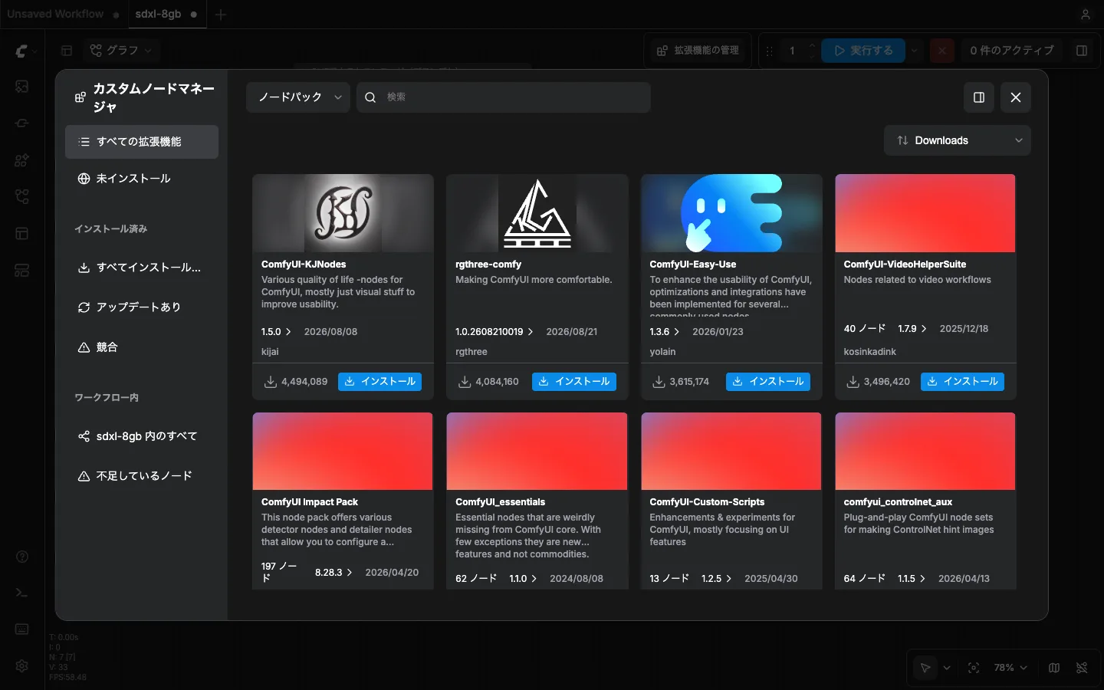
Task: Toggle the terminal console icon
Action: [22, 593]
